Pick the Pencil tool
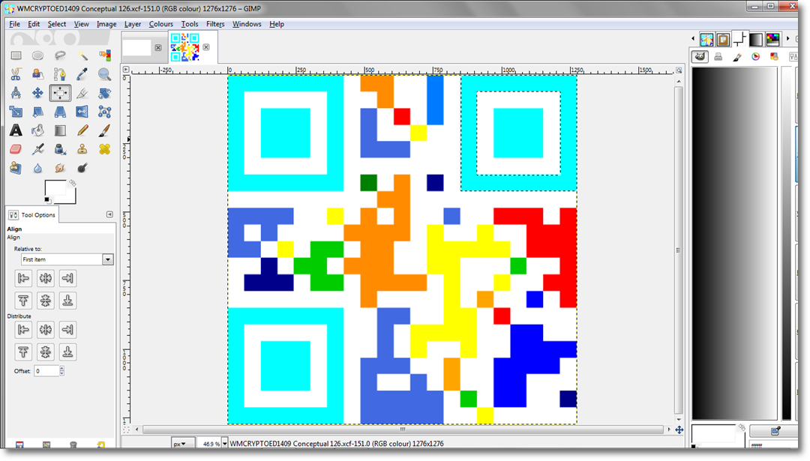The width and height of the screenshot is (810, 461). (82, 130)
